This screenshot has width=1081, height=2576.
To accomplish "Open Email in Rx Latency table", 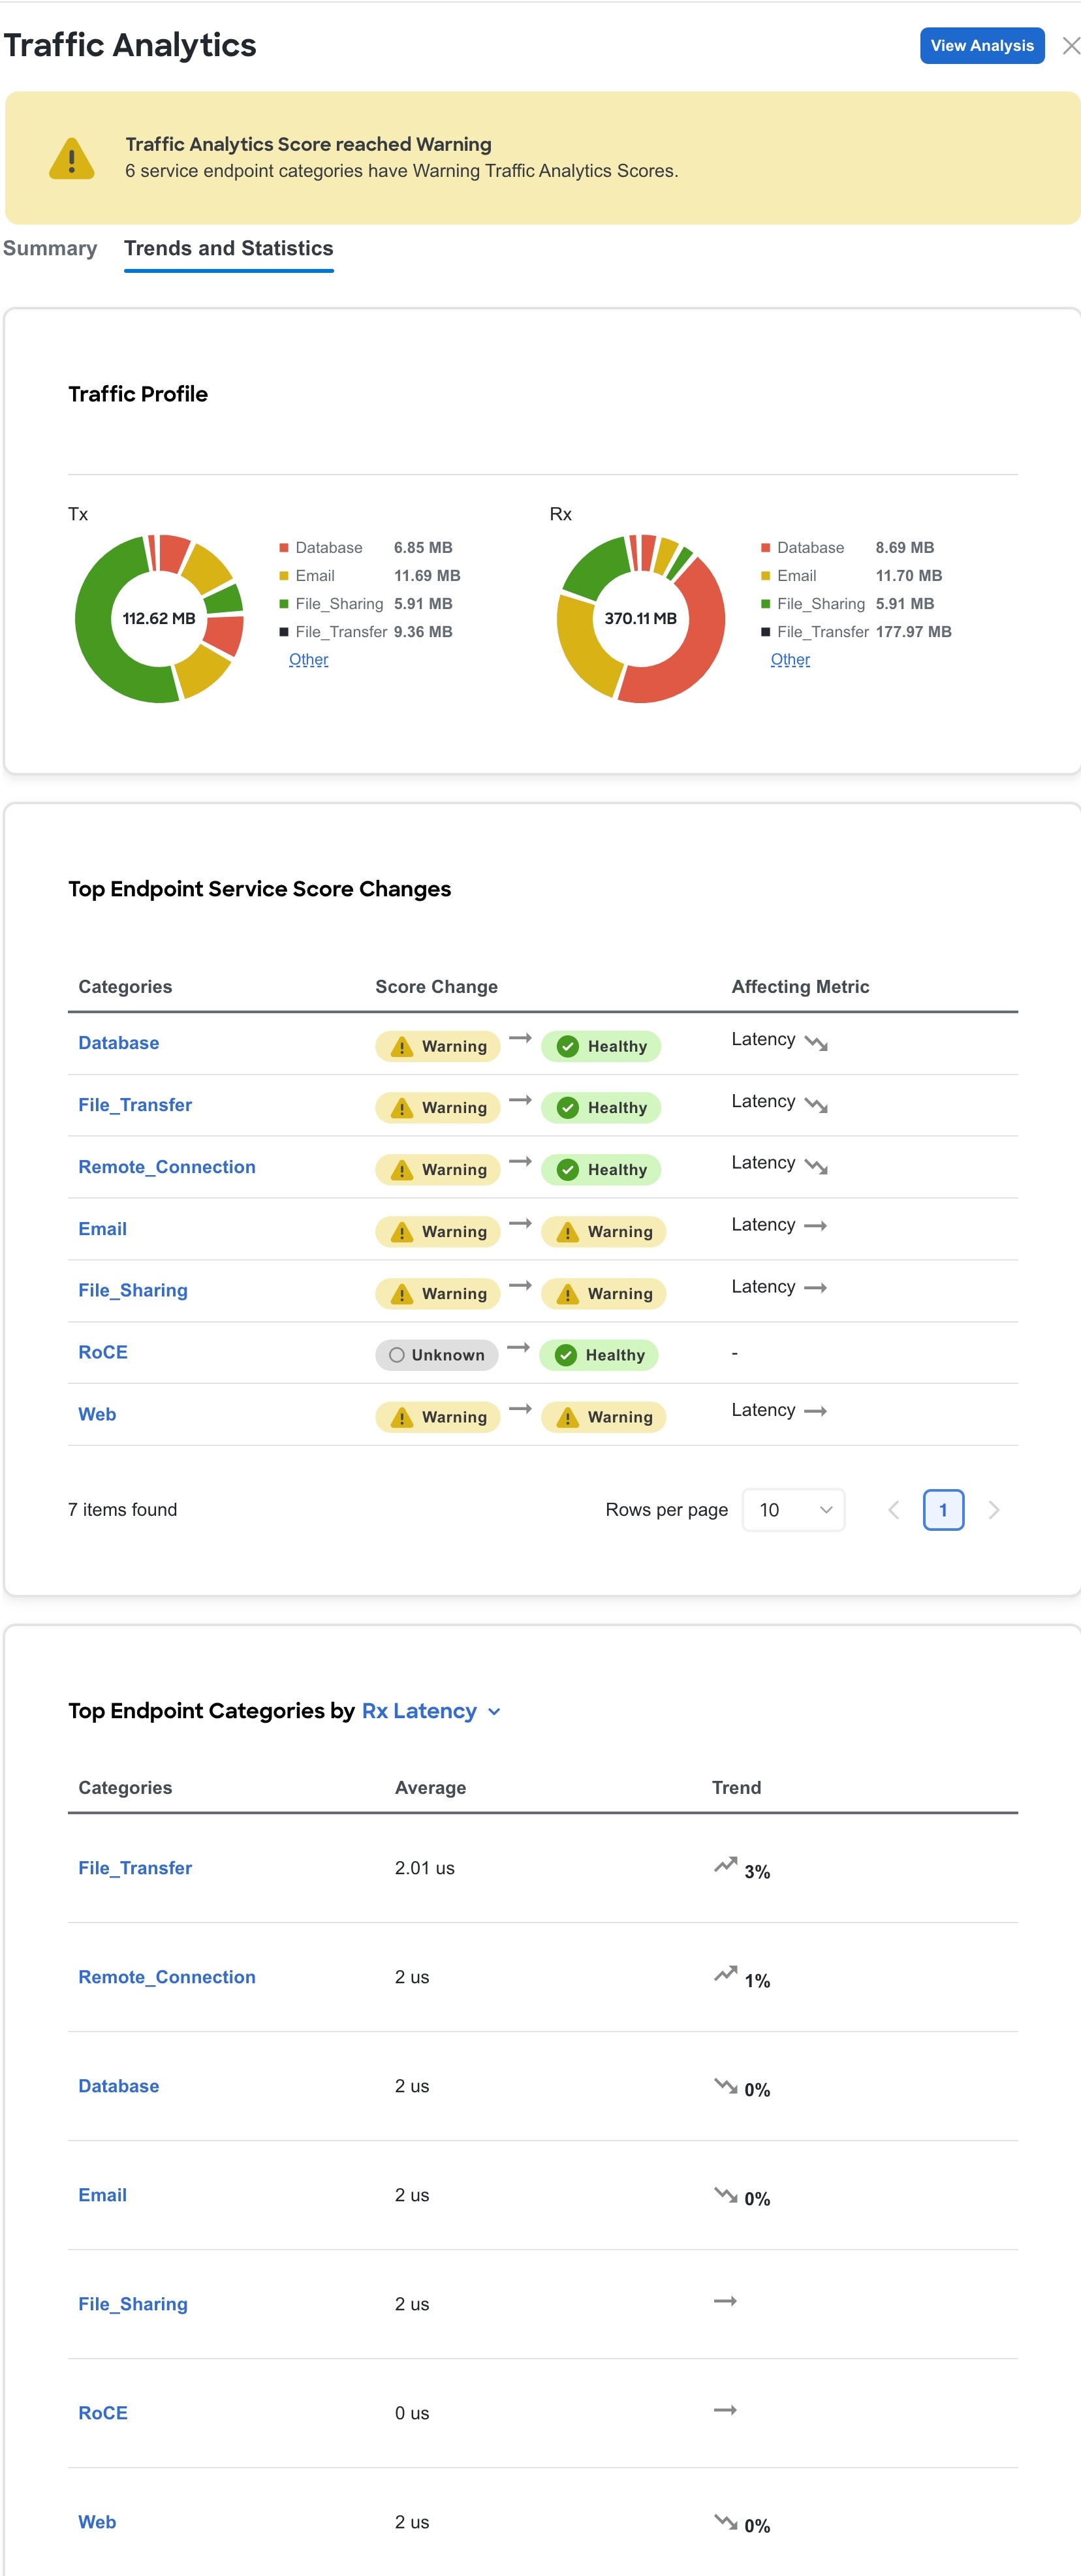I will click(x=103, y=2195).
